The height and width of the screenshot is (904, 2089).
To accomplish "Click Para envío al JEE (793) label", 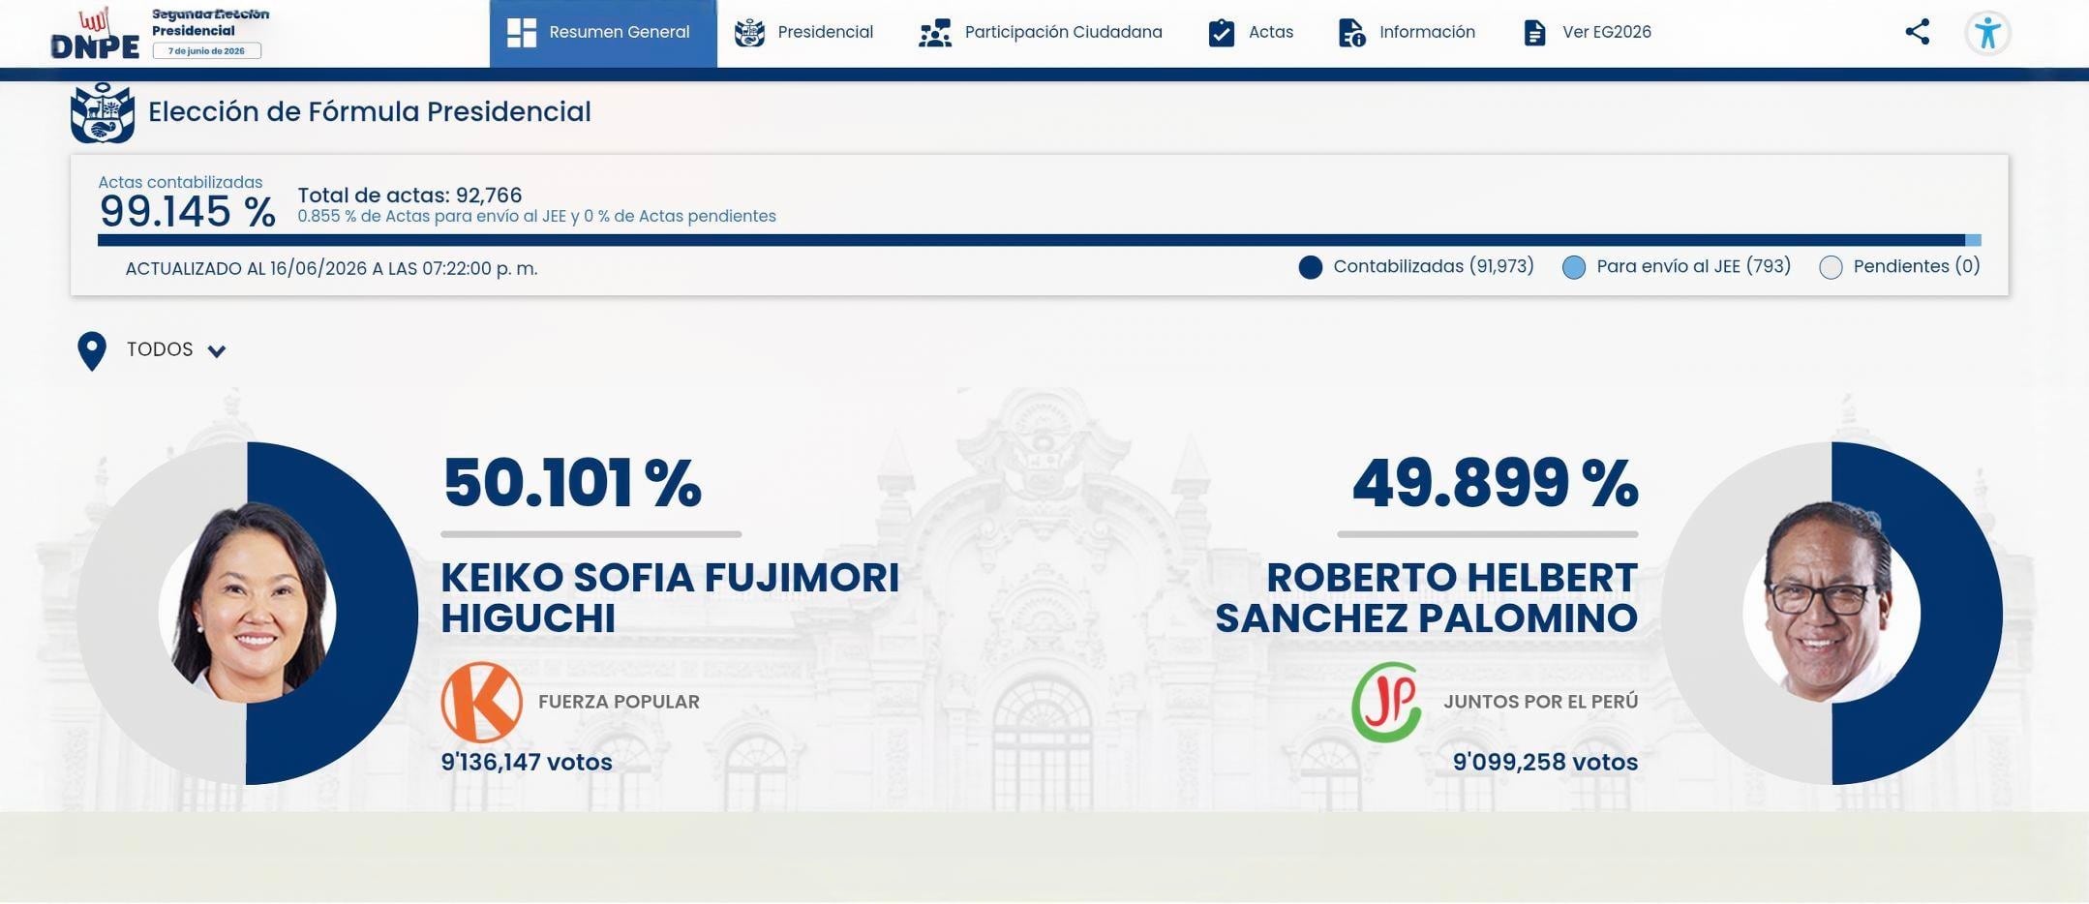I will coord(1694,266).
